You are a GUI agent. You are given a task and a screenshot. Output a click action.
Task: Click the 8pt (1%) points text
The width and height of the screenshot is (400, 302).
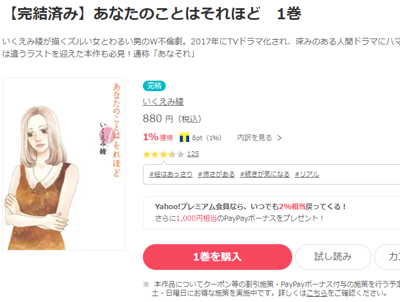(207, 138)
